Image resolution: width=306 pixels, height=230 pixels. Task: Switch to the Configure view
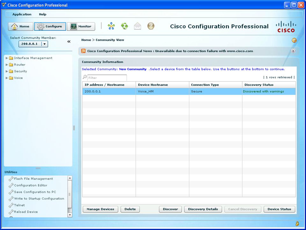tap(50, 27)
